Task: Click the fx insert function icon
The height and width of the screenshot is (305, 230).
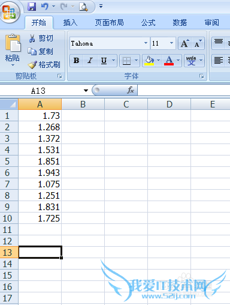Action: click(x=131, y=90)
